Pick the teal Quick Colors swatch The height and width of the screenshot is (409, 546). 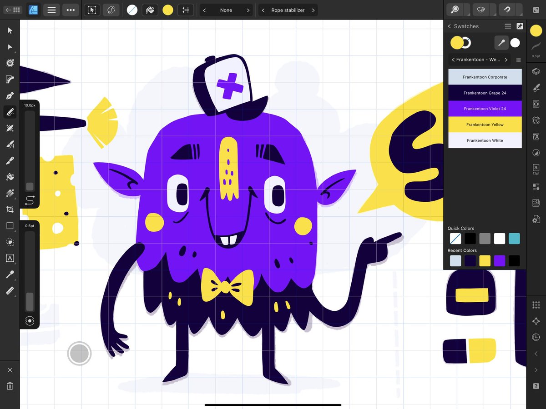click(x=514, y=239)
